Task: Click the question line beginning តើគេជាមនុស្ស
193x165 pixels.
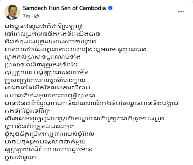Action: pos(84,119)
